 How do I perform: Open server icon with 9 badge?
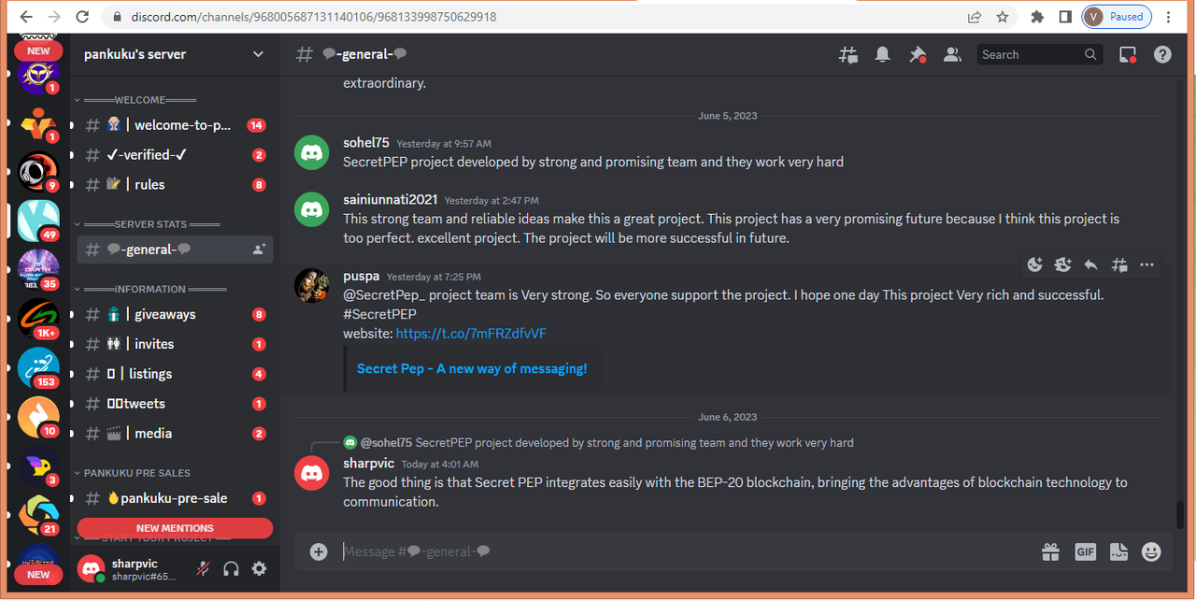click(38, 172)
